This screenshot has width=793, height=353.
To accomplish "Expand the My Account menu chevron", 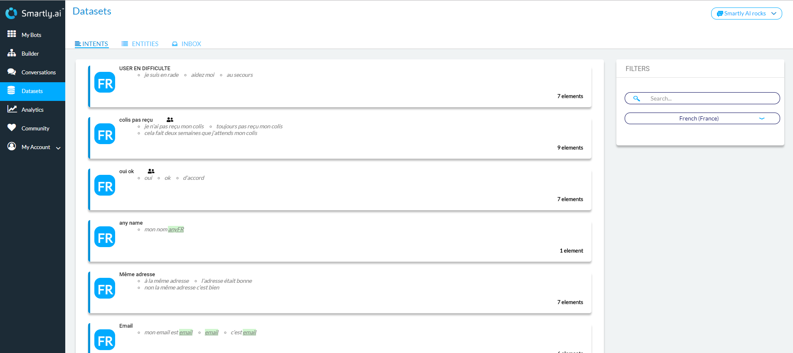I will click(58, 148).
